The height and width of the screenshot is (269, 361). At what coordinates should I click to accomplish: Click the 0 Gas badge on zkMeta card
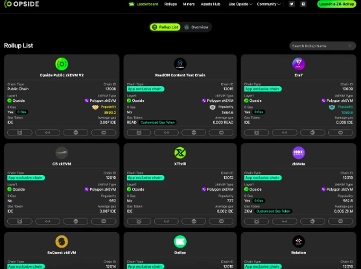259,201
